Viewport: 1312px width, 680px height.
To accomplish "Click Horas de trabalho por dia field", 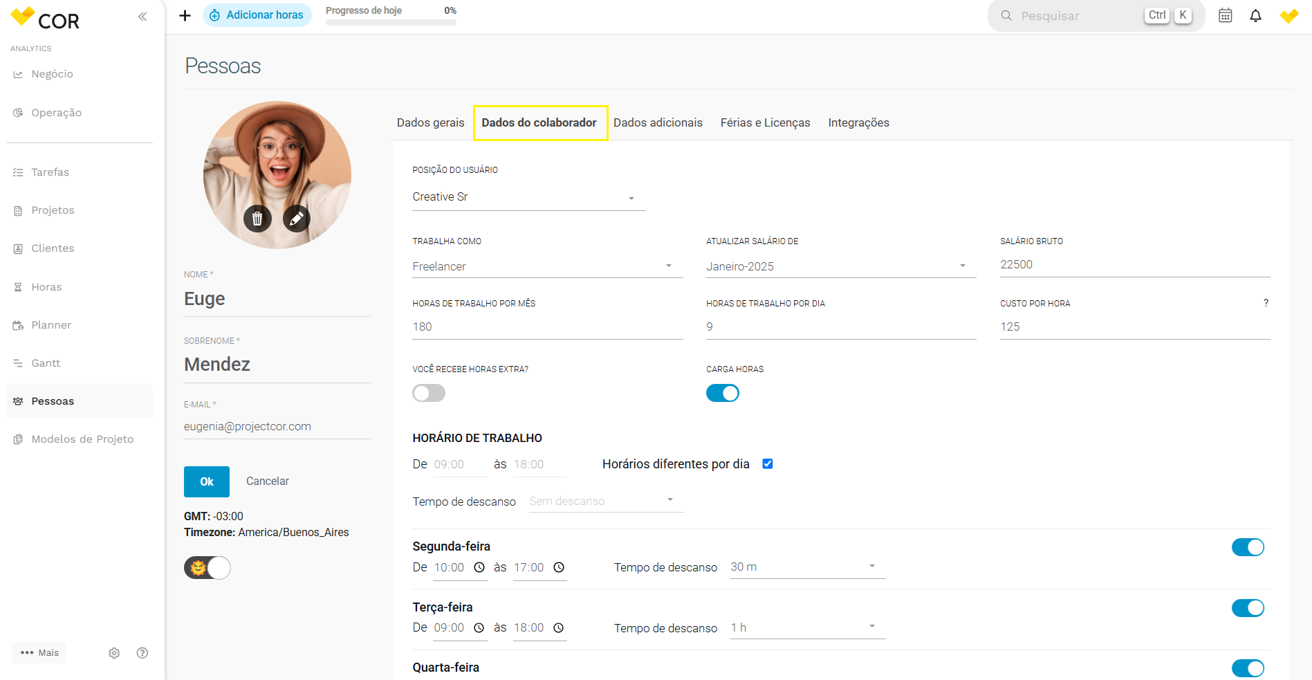I will (841, 327).
